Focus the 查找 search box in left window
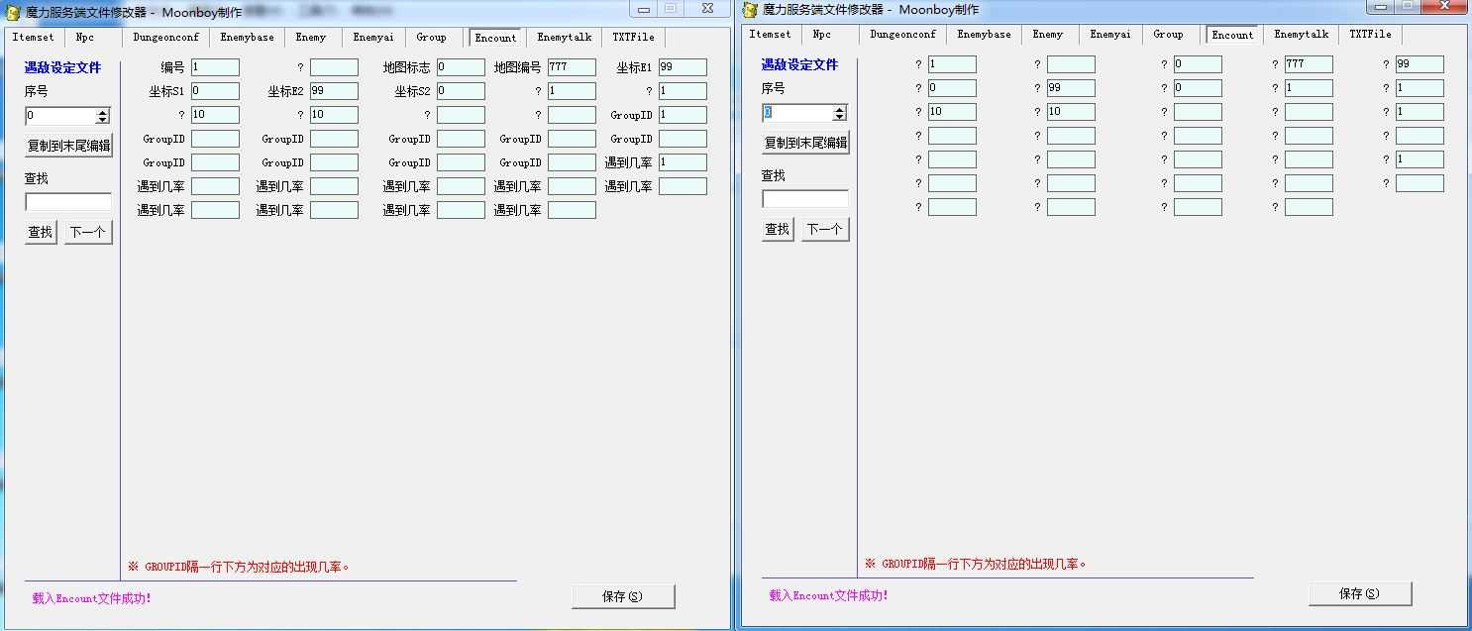1472x631 pixels. pos(68,202)
